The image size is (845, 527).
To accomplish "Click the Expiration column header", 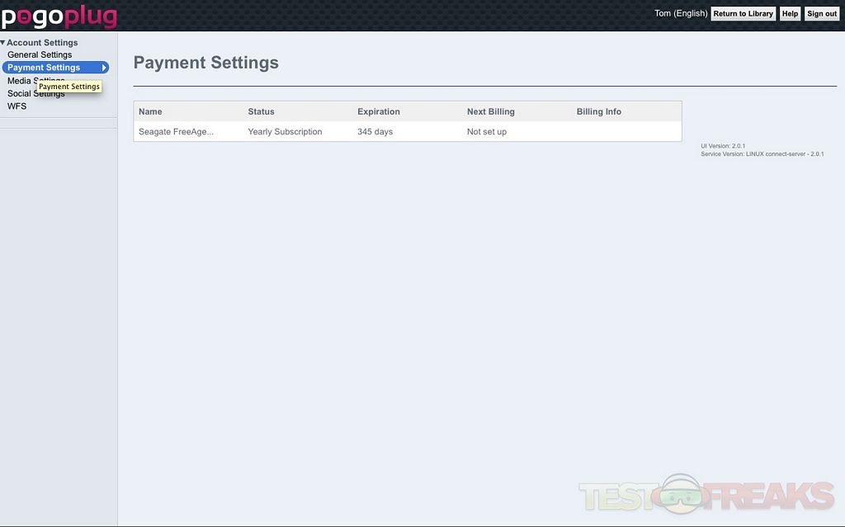I will [x=378, y=111].
